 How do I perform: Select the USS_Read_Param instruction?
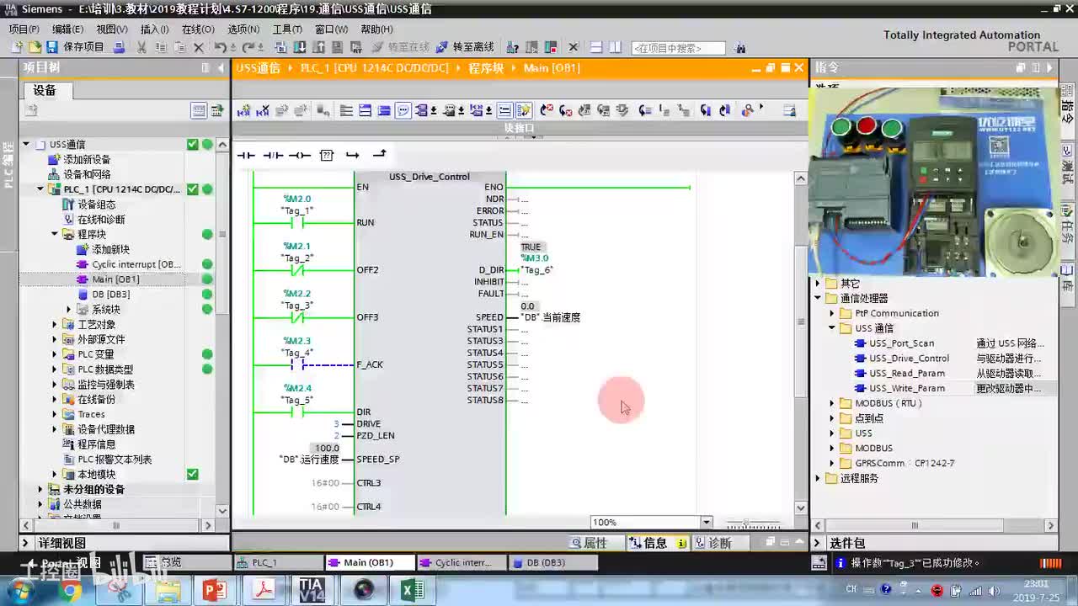[x=906, y=373]
